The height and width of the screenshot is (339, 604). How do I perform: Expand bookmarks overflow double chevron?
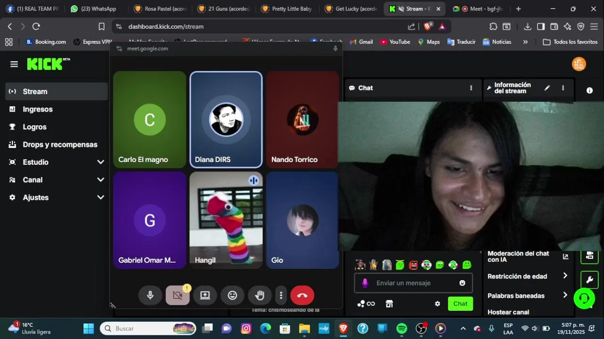click(x=525, y=42)
